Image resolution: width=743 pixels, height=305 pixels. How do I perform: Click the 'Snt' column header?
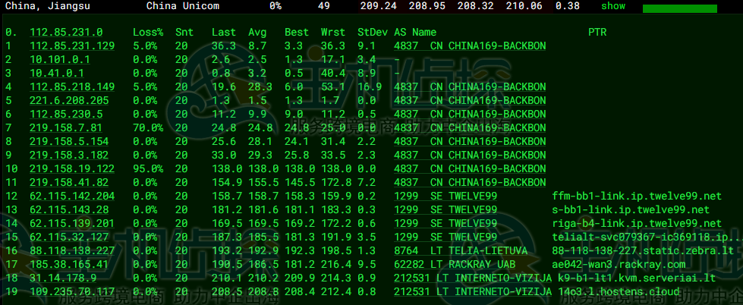(x=184, y=32)
